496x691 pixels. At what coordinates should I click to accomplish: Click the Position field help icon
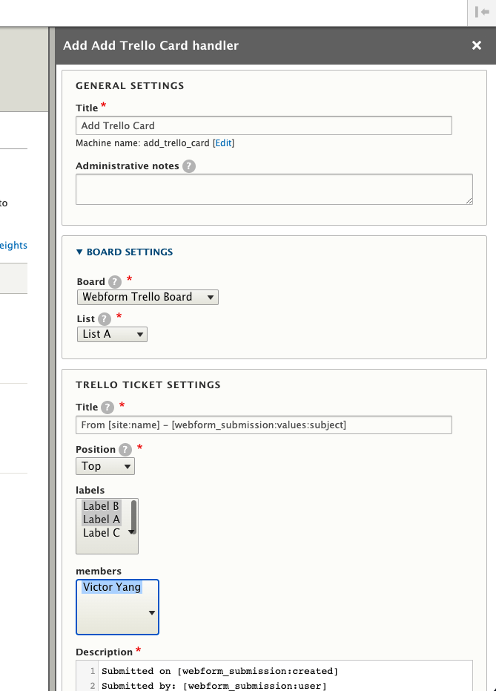[125, 449]
